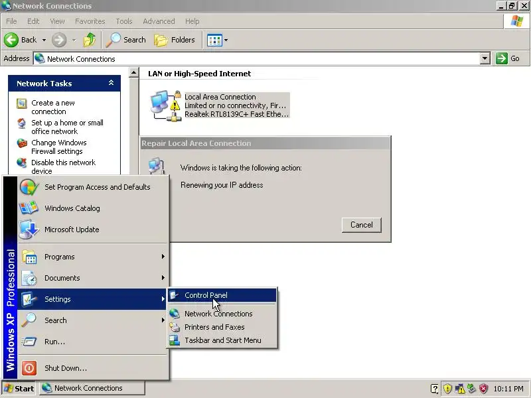Image resolution: width=531 pixels, height=398 pixels.
Task: Open Windows Catalog from Start menu
Action: point(93,208)
